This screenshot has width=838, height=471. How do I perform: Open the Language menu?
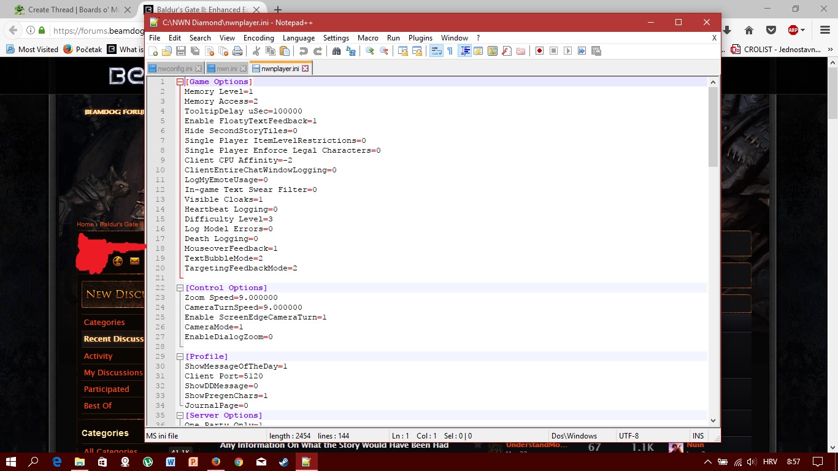point(299,37)
